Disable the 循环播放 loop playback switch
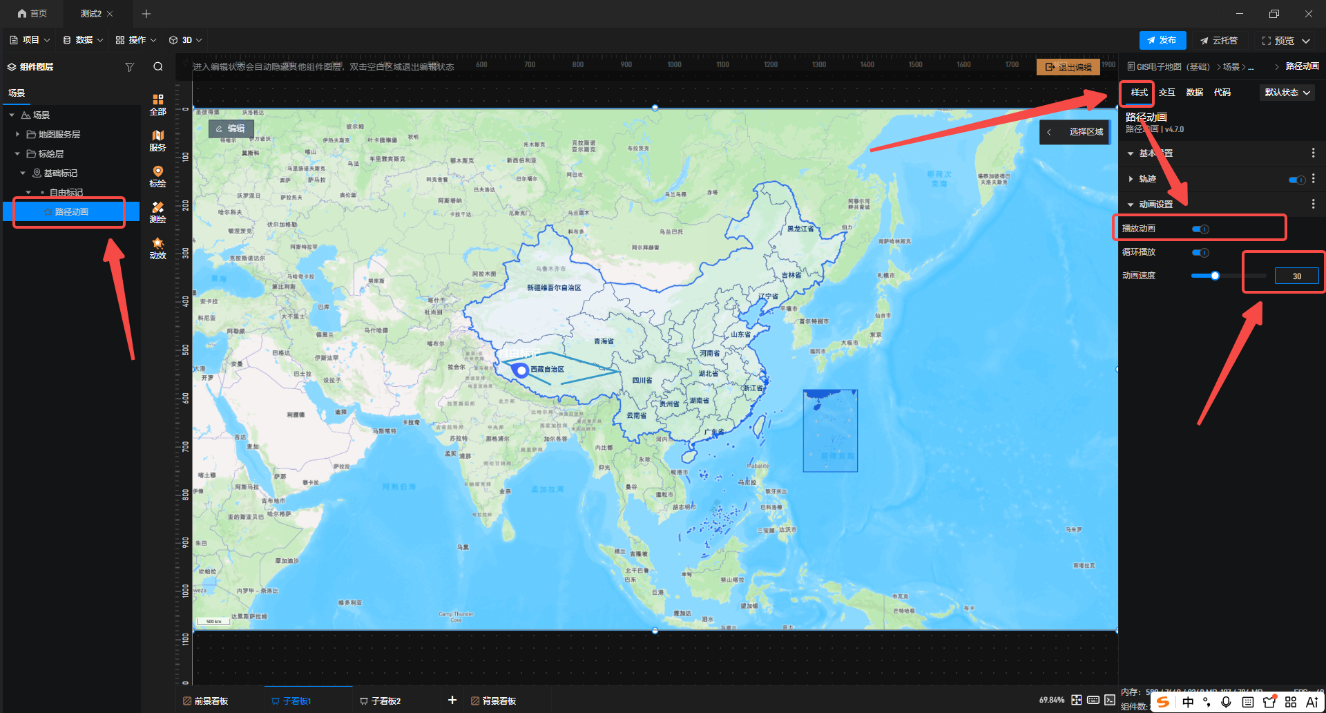 1200,252
